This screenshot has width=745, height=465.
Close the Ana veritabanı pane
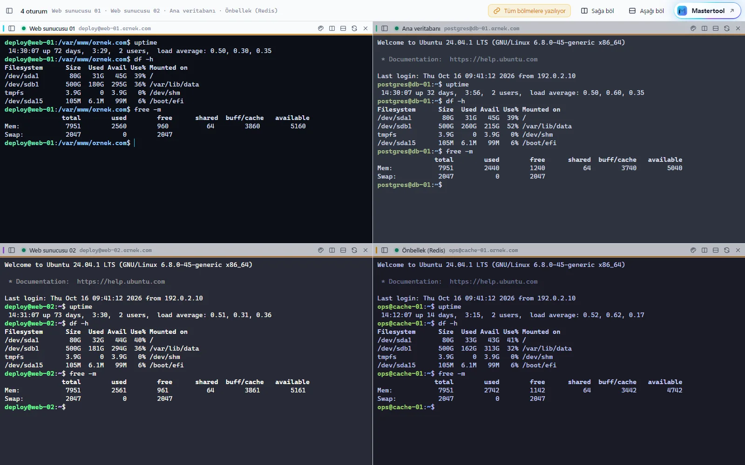click(738, 28)
